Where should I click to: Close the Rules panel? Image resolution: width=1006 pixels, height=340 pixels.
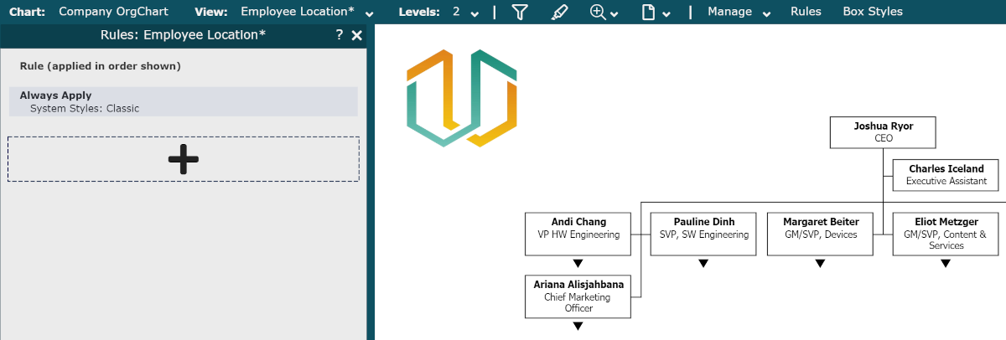click(x=356, y=35)
